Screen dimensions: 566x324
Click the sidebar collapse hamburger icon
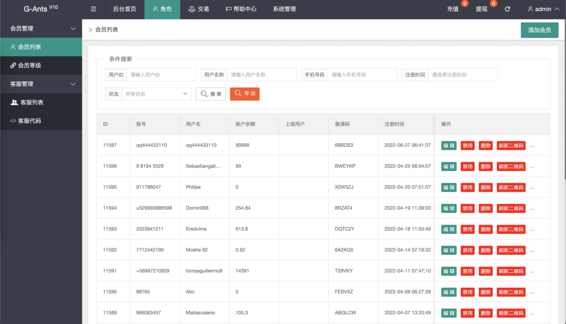coord(93,9)
